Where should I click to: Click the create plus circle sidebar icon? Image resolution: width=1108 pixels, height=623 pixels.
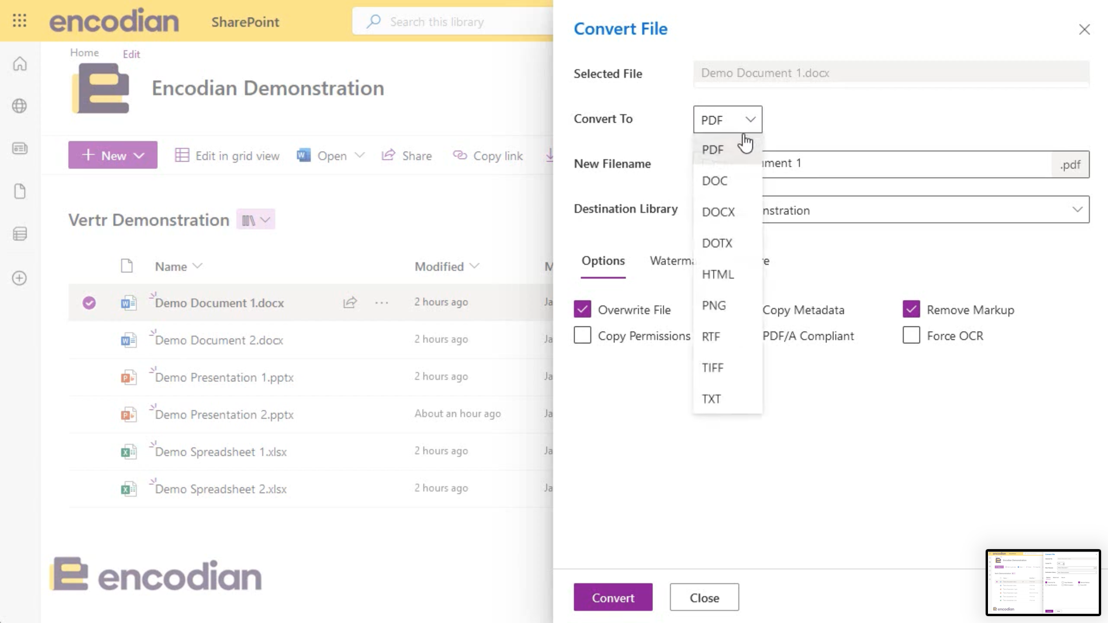(x=20, y=278)
